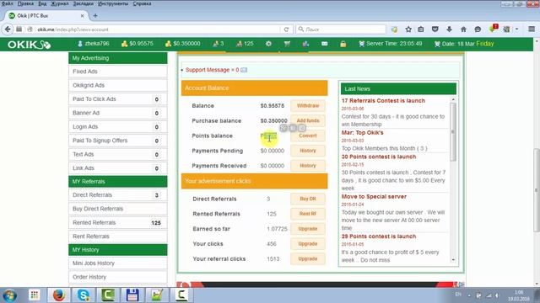This screenshot has width=540, height=303.
Task: Open Mini Jobs History link
Action: tap(118, 263)
